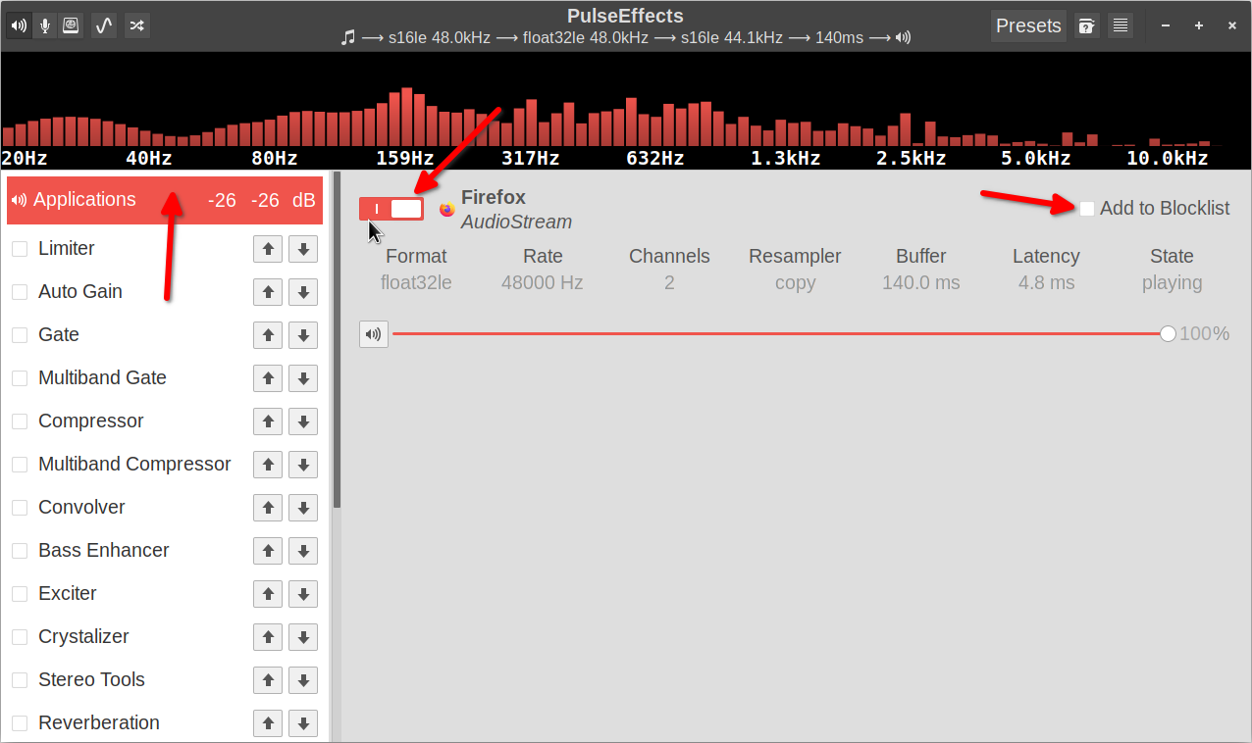Move Limiter up in the effects order

click(268, 249)
